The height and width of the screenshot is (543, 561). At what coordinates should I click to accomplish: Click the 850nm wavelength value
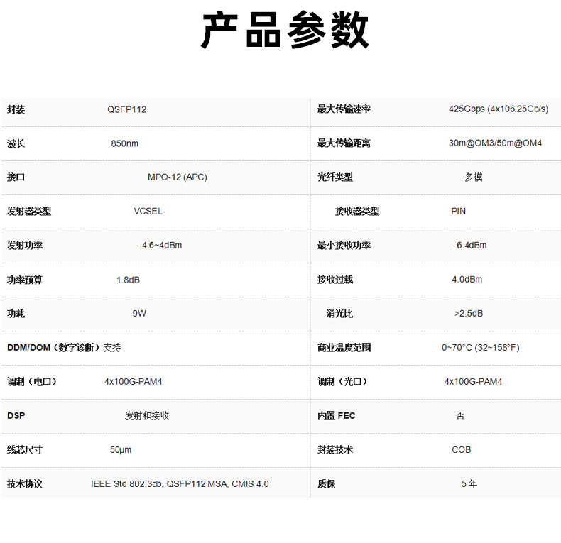click(x=124, y=143)
